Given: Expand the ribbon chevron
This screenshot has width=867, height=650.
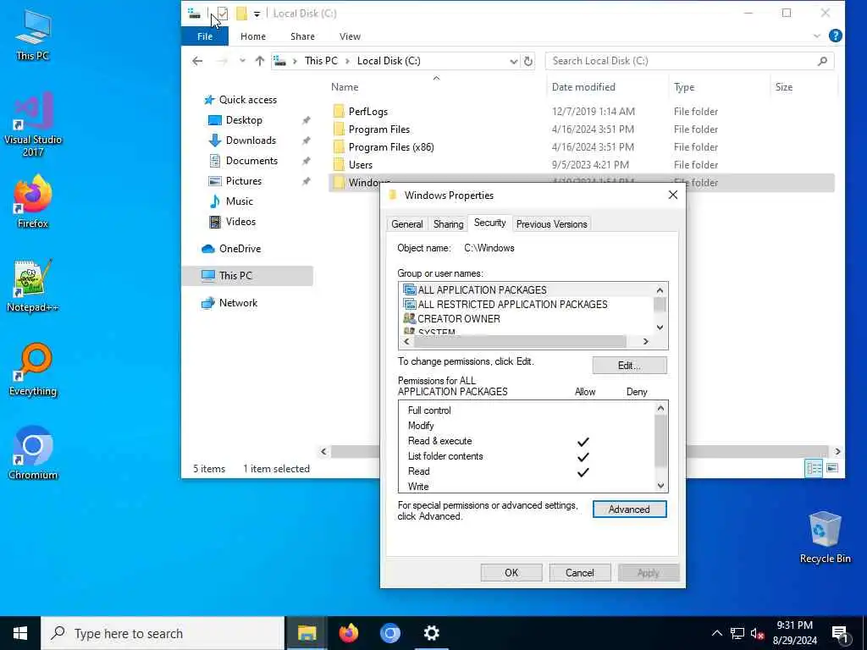Looking at the screenshot, I should (817, 36).
